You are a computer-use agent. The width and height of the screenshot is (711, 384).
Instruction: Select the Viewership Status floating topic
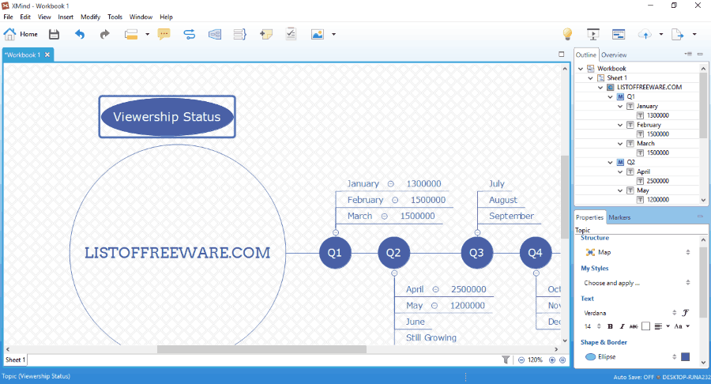tap(167, 116)
